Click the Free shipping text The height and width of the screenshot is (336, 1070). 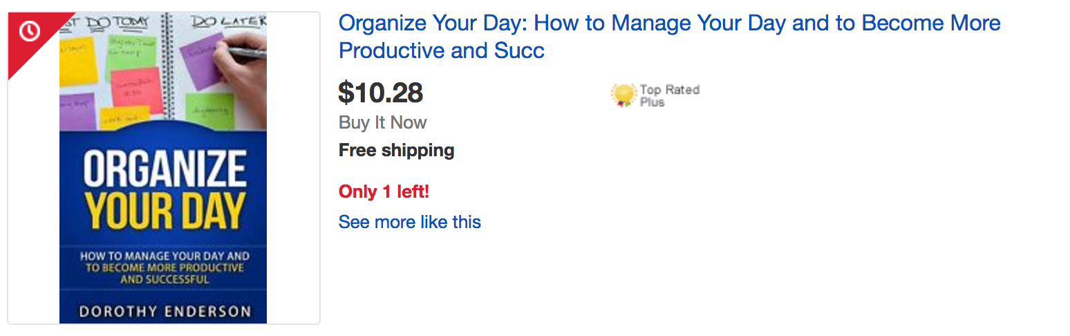point(396,150)
